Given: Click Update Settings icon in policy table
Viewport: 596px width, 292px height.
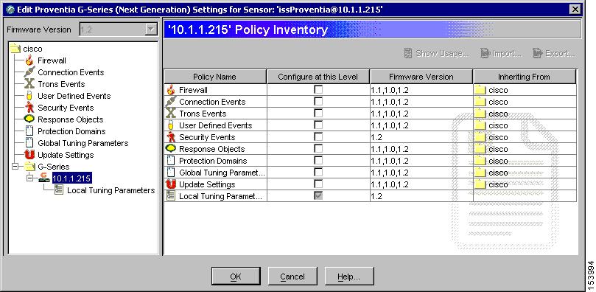Looking at the screenshot, I should pos(171,184).
